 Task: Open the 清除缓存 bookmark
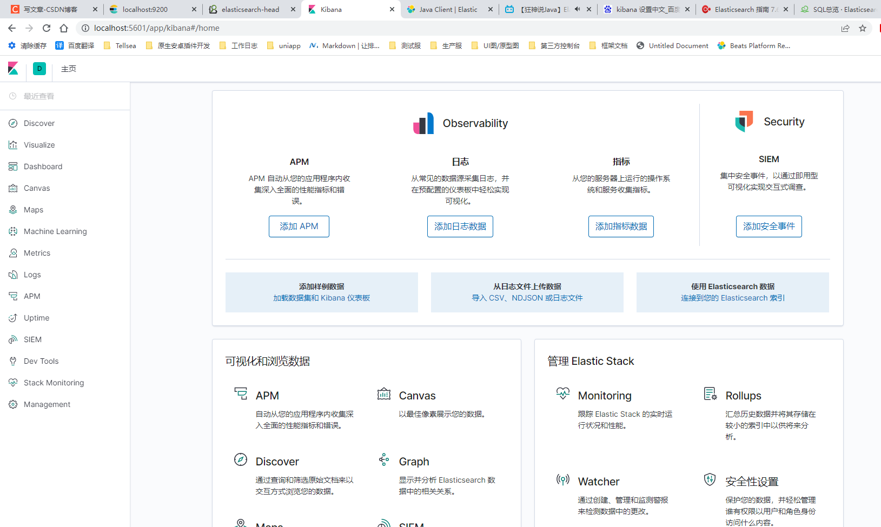(28, 46)
